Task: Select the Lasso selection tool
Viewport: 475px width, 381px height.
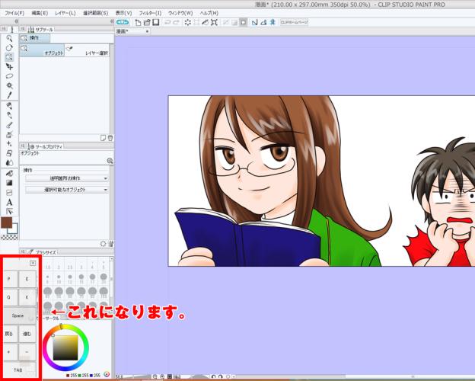Action: tap(9, 76)
